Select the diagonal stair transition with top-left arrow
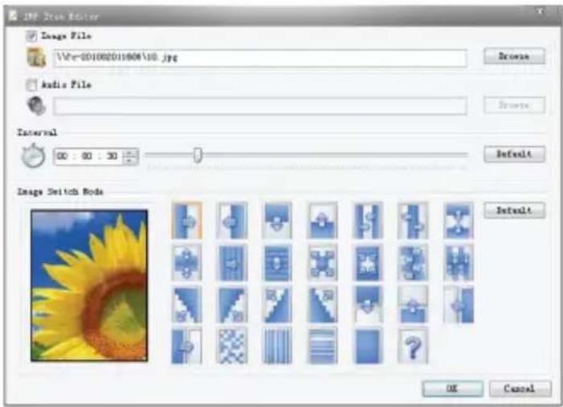 (x=277, y=304)
